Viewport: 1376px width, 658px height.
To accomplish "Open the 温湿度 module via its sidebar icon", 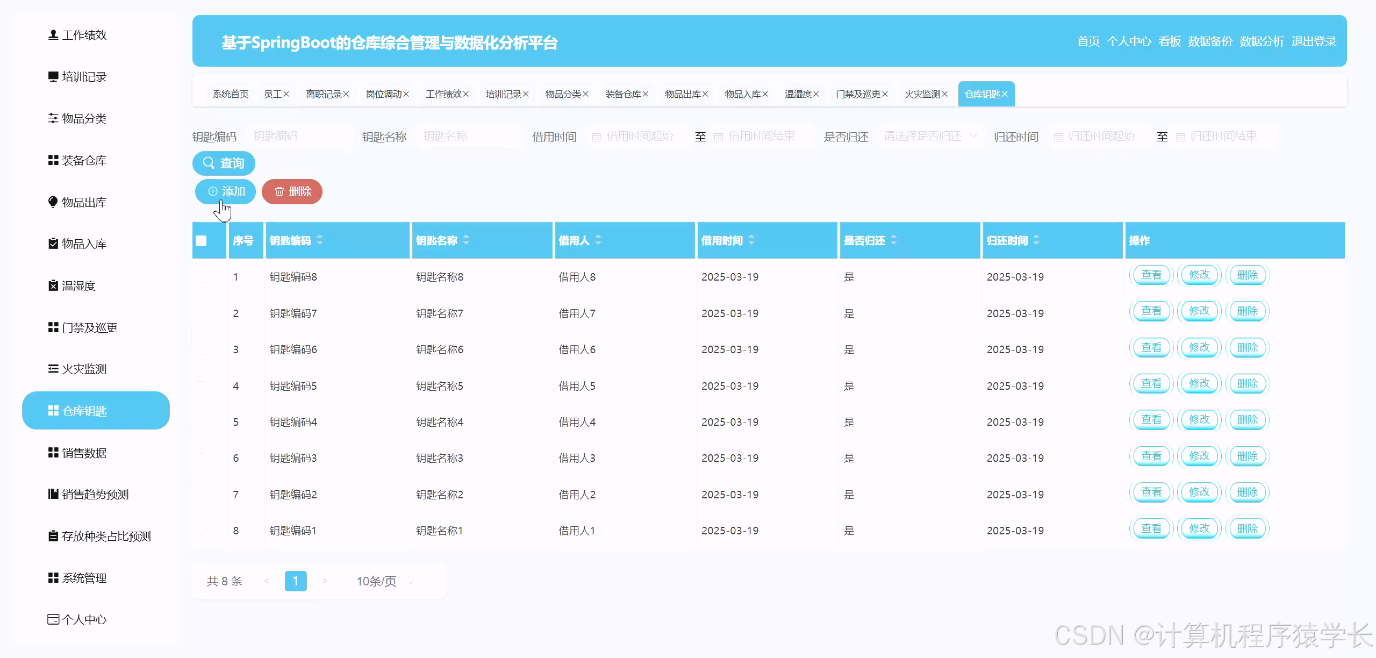I will 53,285.
